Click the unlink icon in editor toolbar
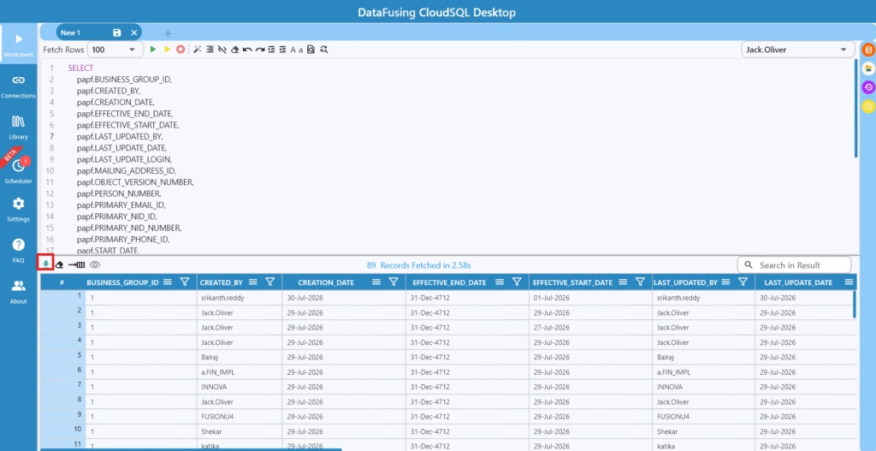Screen dimensions: 876x451 222,50
